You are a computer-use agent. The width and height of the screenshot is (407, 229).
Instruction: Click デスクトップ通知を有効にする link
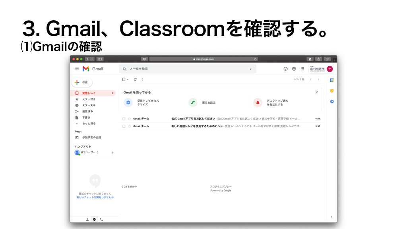click(277, 103)
